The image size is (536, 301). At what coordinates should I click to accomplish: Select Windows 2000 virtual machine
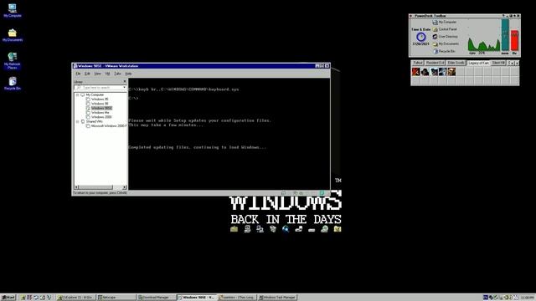click(101, 117)
